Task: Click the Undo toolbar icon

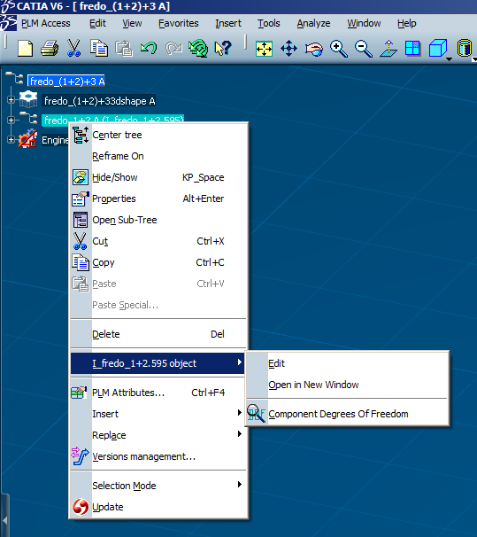Action: click(x=149, y=48)
